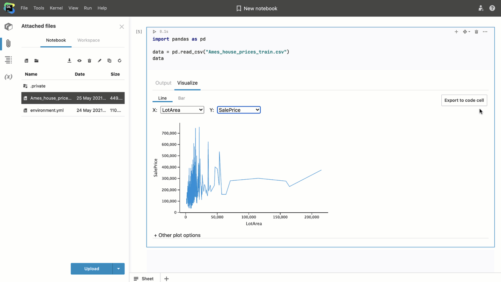The width and height of the screenshot is (501, 282).
Task: Open the Kernel menu
Action: coord(56,8)
